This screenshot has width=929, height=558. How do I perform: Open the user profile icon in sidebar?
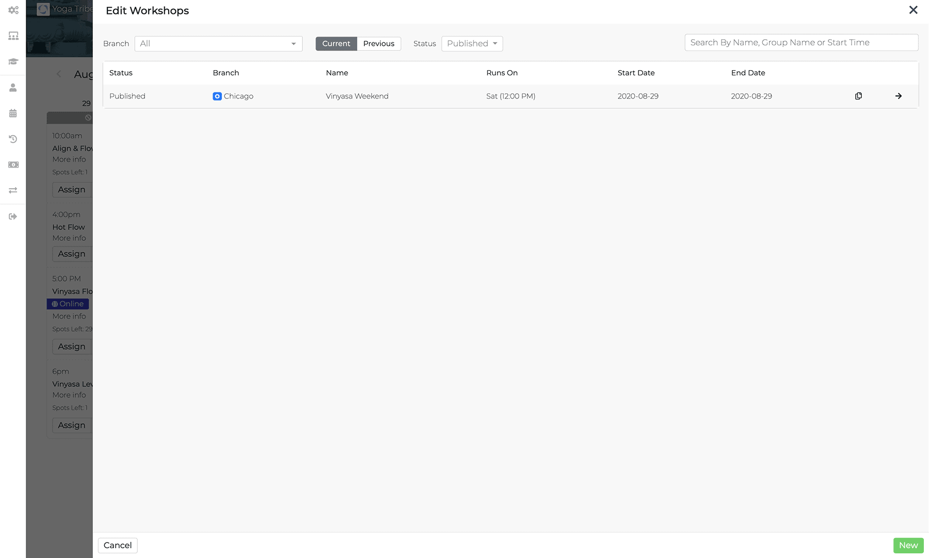pos(13,88)
